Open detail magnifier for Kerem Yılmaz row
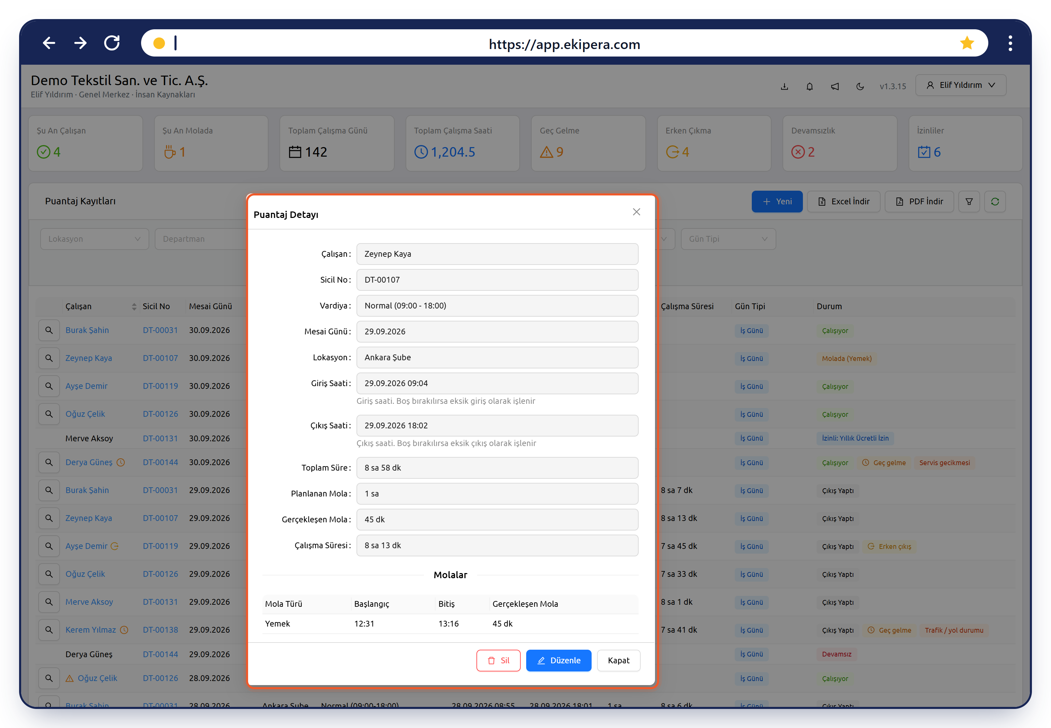 pos(49,630)
